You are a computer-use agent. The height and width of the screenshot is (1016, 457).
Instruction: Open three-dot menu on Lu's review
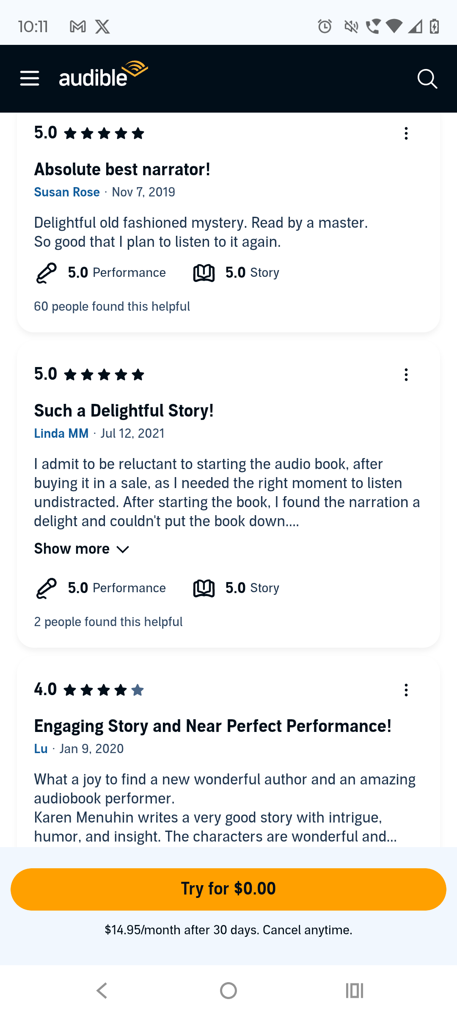tap(406, 690)
